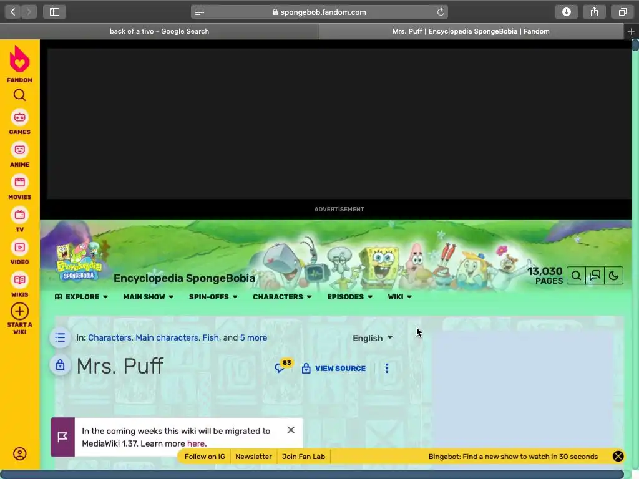Click View Source button
The height and width of the screenshot is (479, 639).
pos(334,368)
